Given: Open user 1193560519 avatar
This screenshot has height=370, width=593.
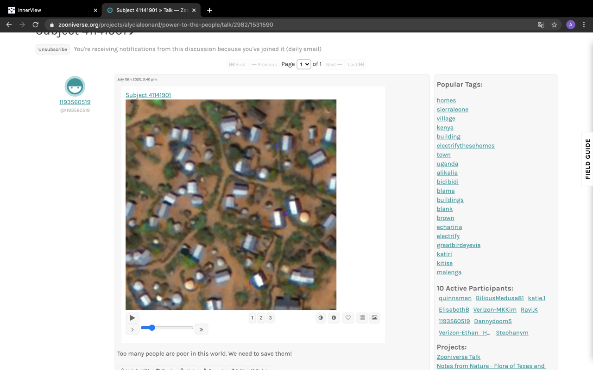Looking at the screenshot, I should [x=75, y=86].
